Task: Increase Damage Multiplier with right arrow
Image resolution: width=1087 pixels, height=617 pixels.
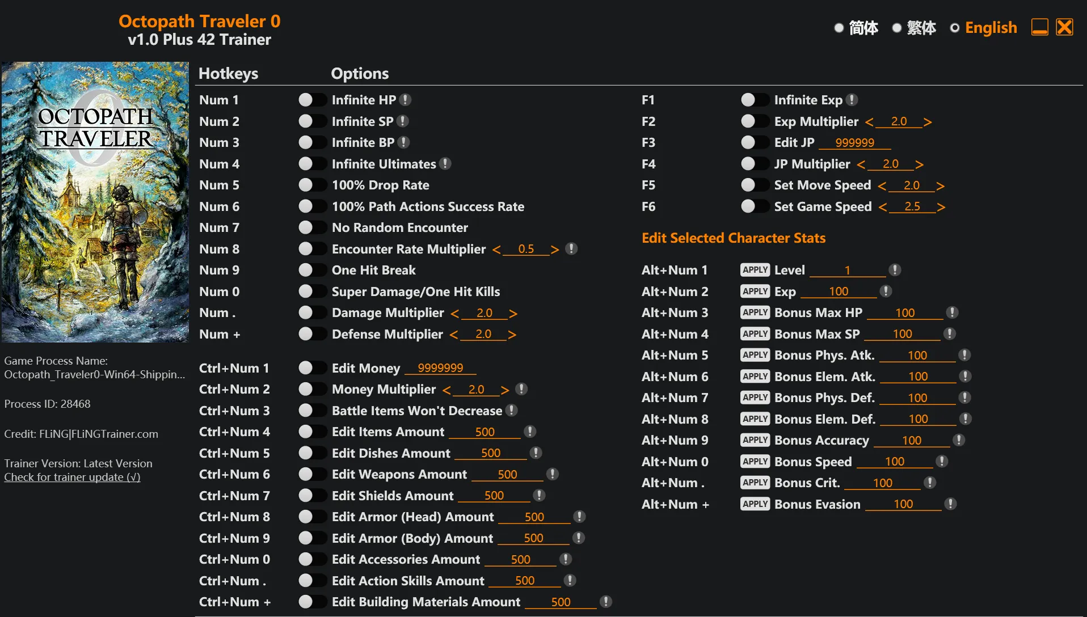Action: click(x=513, y=313)
